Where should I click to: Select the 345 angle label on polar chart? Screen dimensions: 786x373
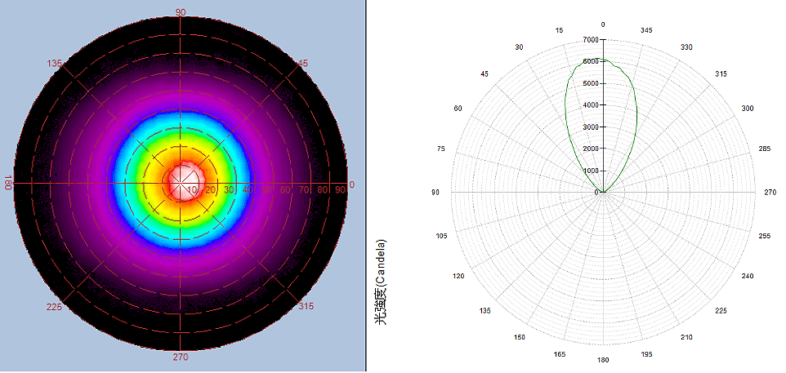pos(646,30)
